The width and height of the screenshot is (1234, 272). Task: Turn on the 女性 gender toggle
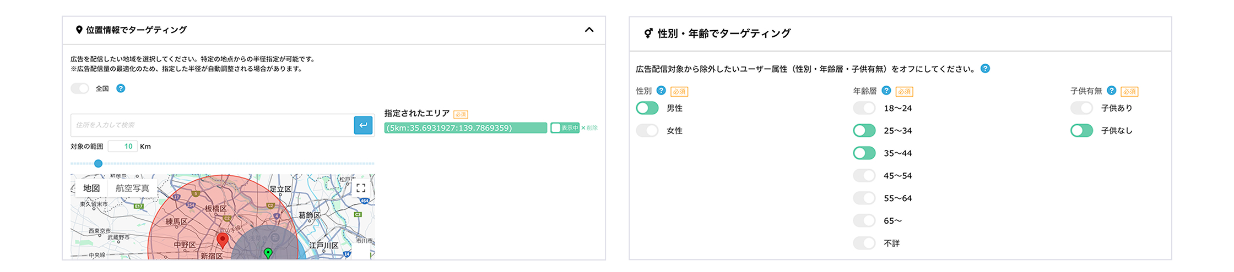647,131
